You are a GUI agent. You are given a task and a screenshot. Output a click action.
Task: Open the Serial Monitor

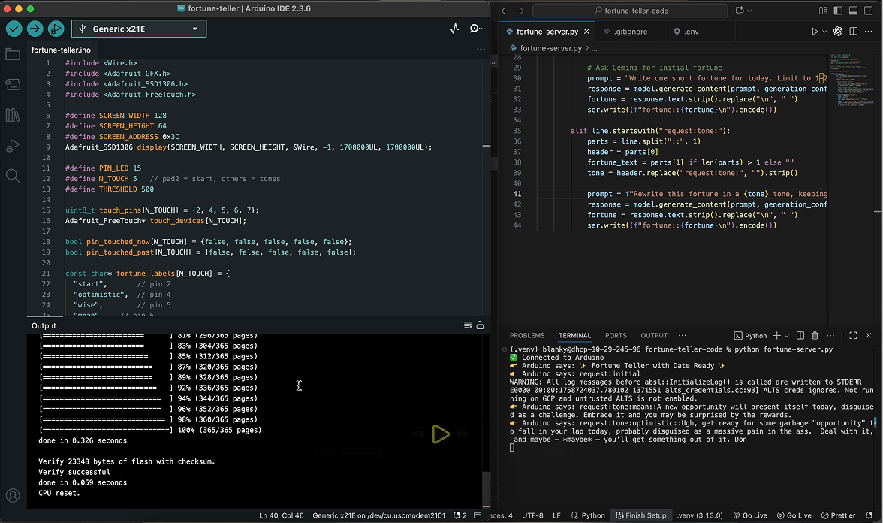click(475, 29)
